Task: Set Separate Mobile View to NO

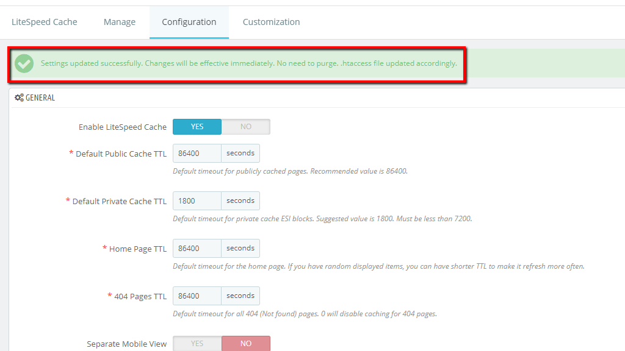Action: coord(245,344)
